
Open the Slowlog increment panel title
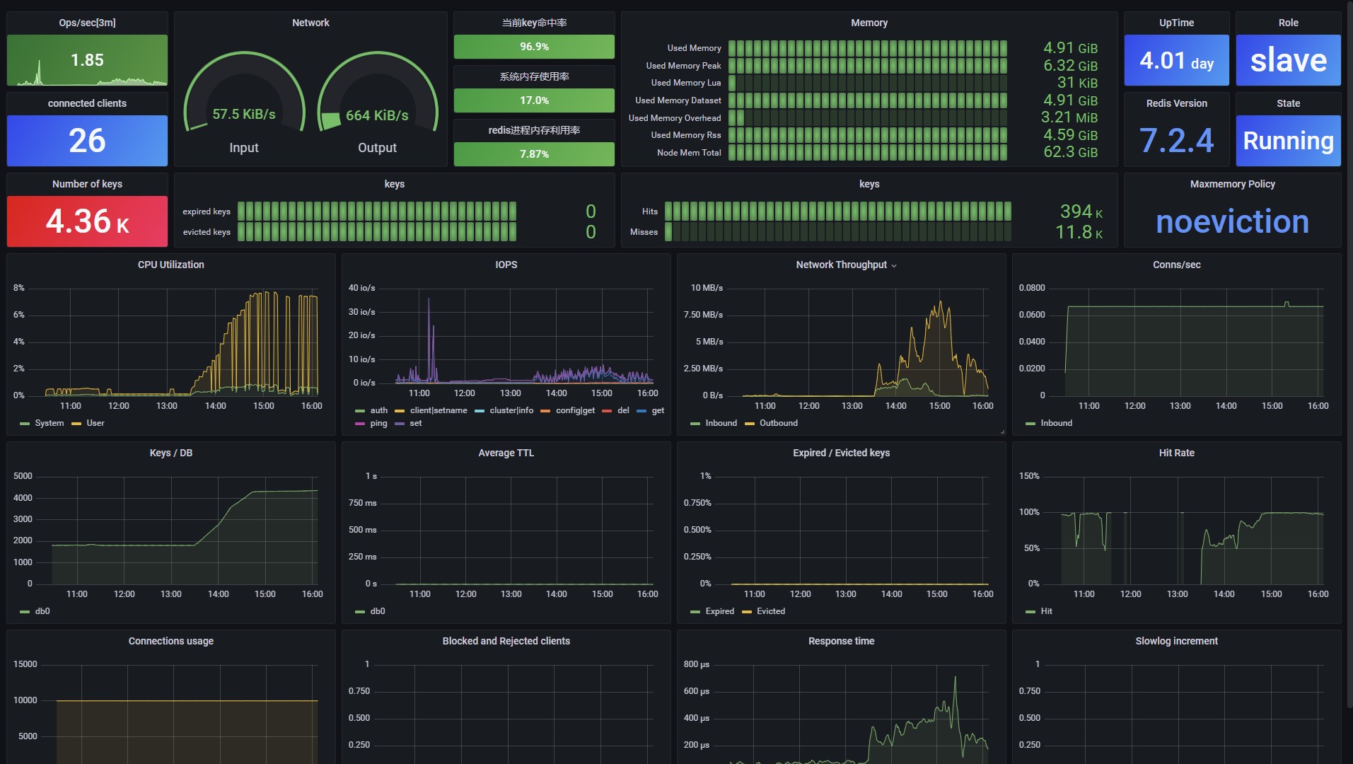(x=1176, y=641)
